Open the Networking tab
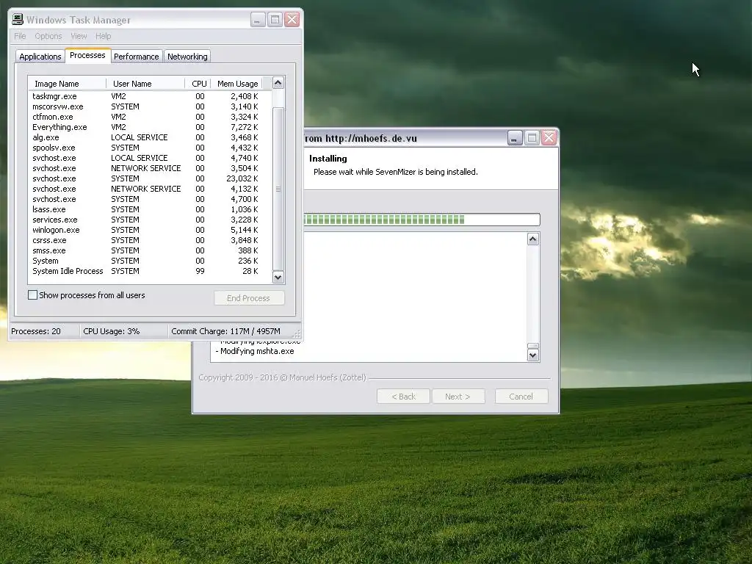The height and width of the screenshot is (564, 752). pos(187,57)
